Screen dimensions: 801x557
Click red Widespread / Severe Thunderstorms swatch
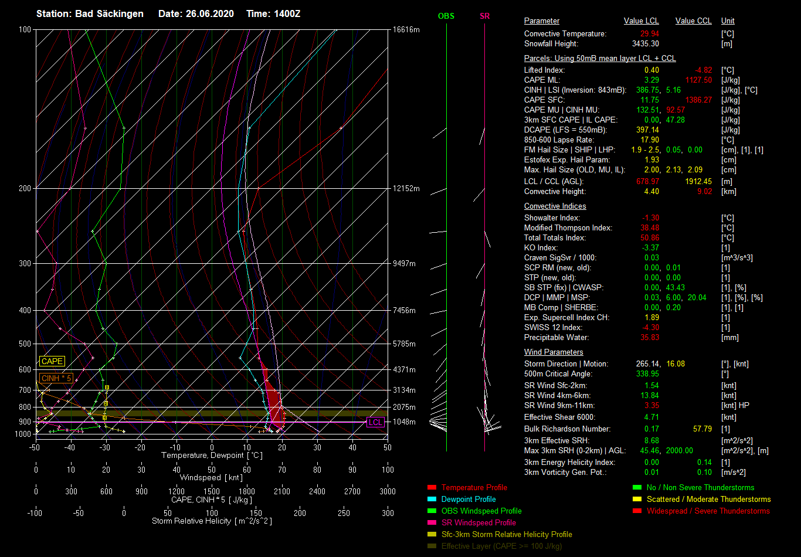(x=637, y=511)
